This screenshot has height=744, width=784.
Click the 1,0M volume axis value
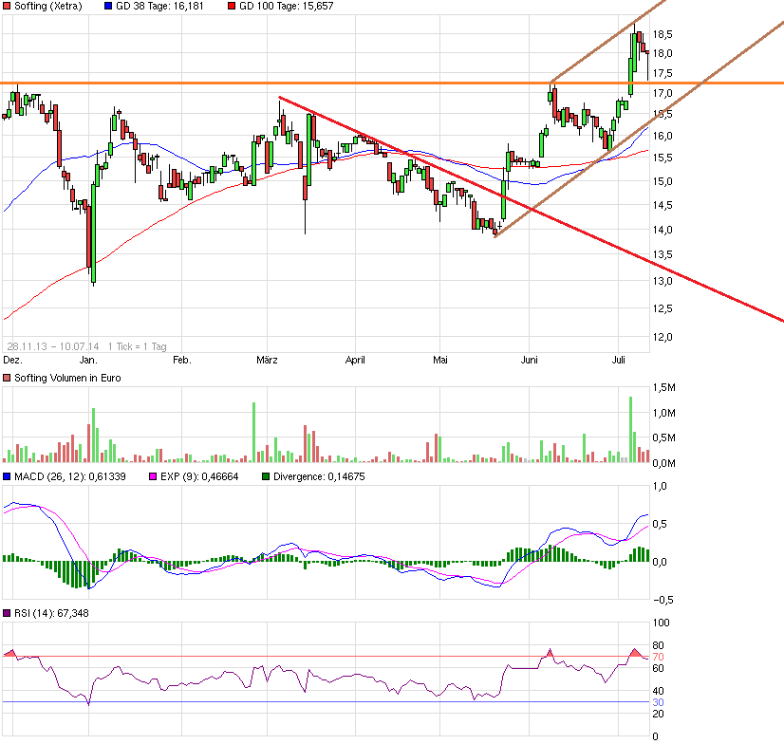[x=664, y=413]
